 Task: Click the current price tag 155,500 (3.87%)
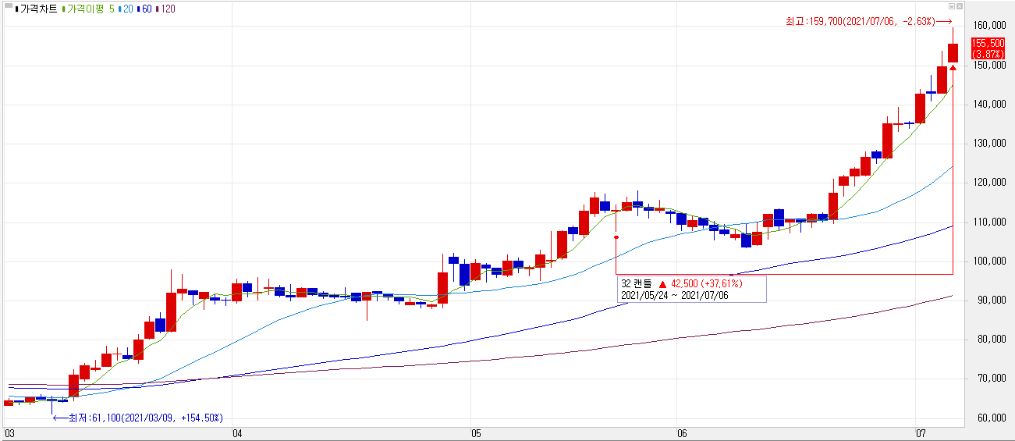[988, 48]
